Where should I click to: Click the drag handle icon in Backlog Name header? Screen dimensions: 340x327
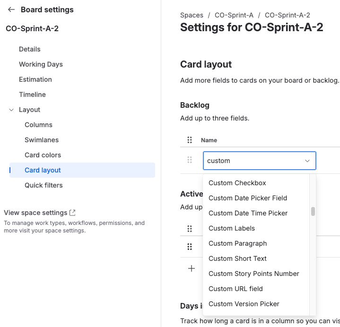coord(190,140)
